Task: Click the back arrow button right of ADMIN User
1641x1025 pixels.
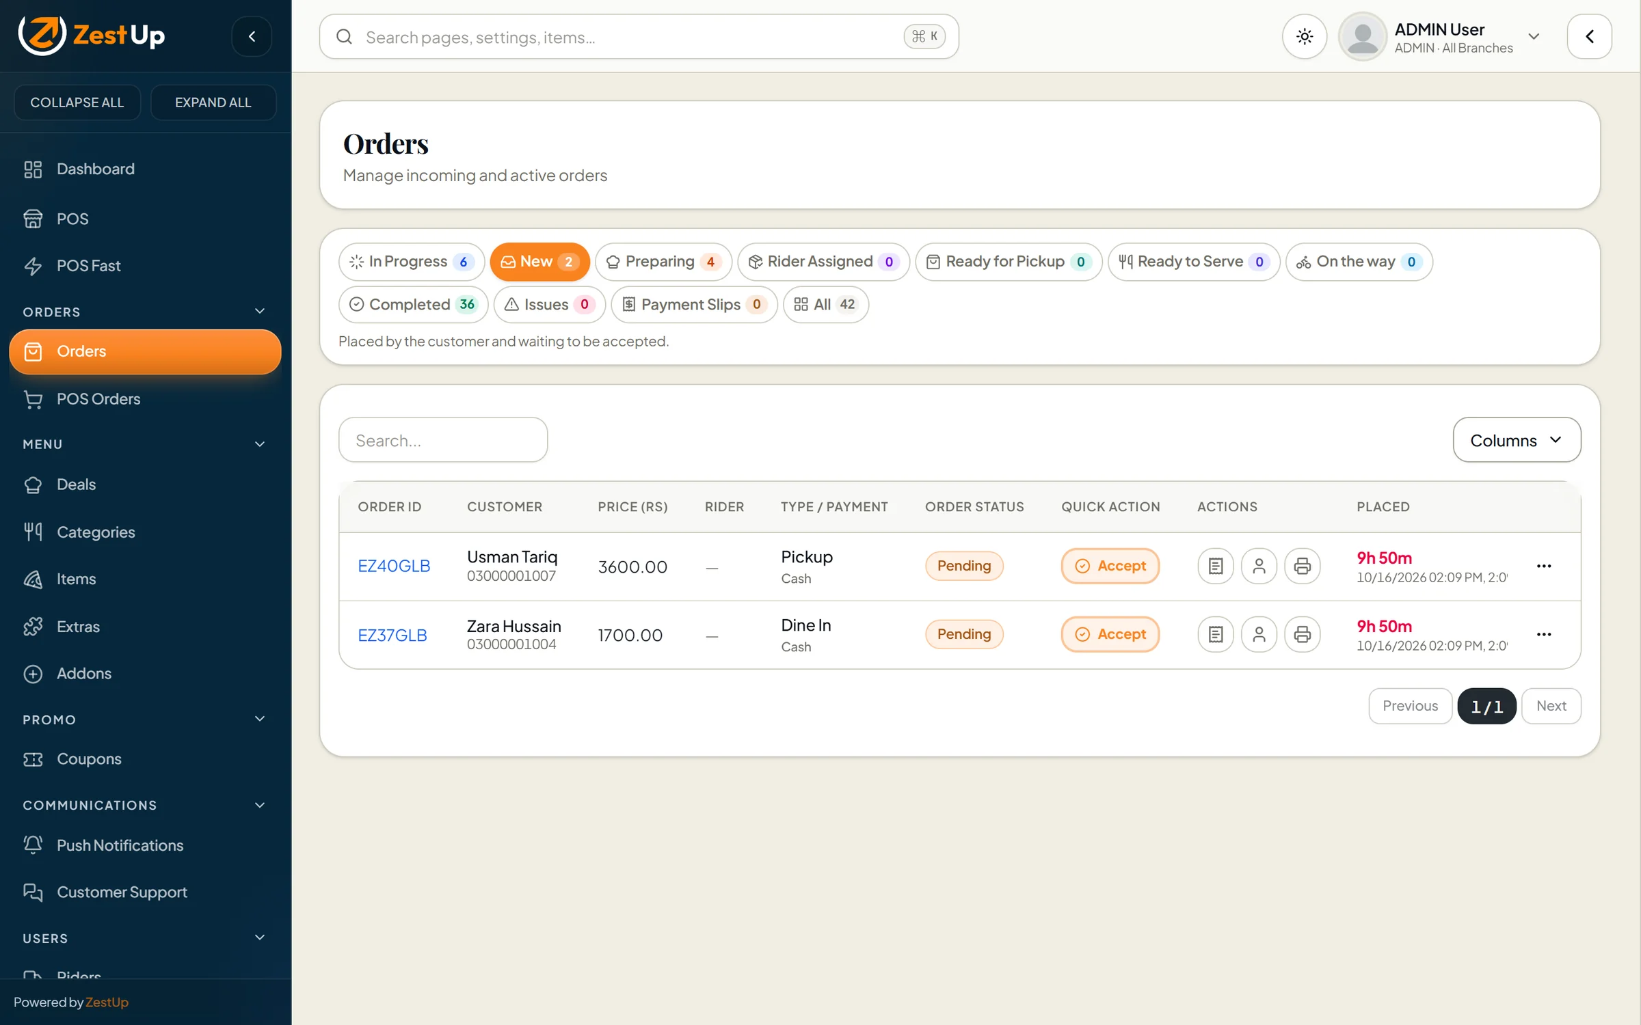Action: (1589, 36)
